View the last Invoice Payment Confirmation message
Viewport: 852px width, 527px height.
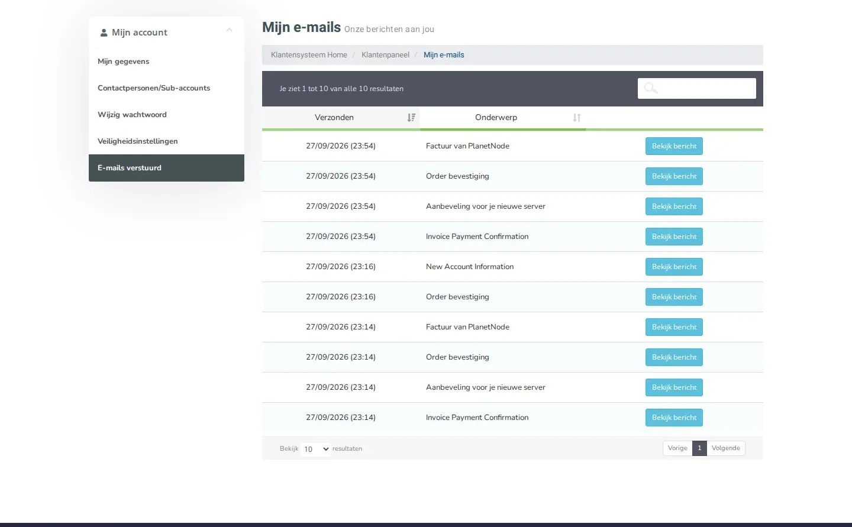(x=674, y=418)
